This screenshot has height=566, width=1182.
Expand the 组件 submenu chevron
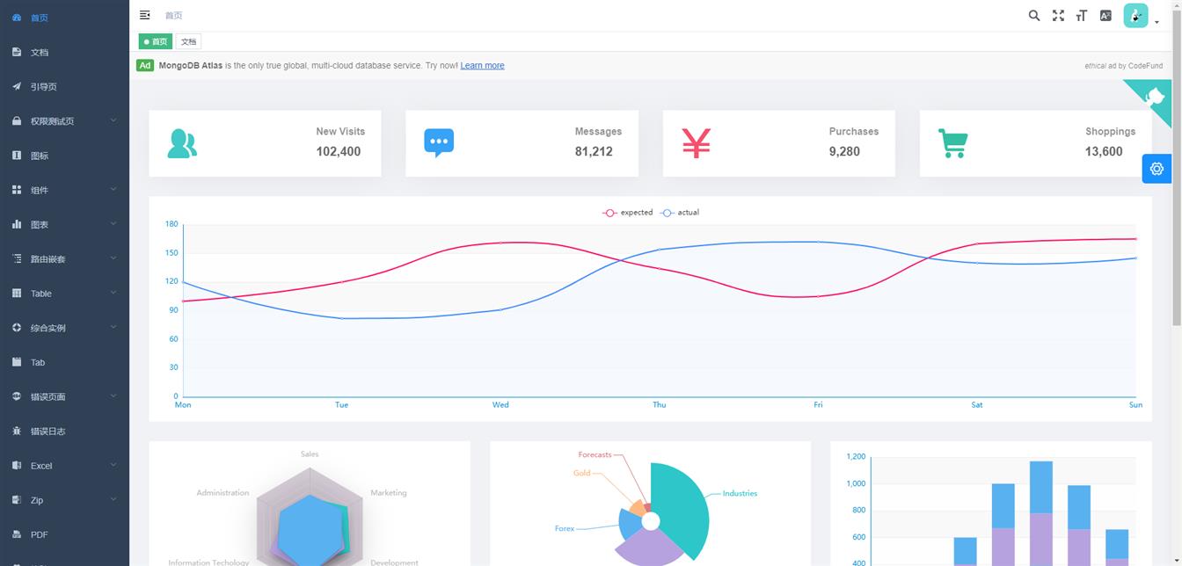(113, 189)
